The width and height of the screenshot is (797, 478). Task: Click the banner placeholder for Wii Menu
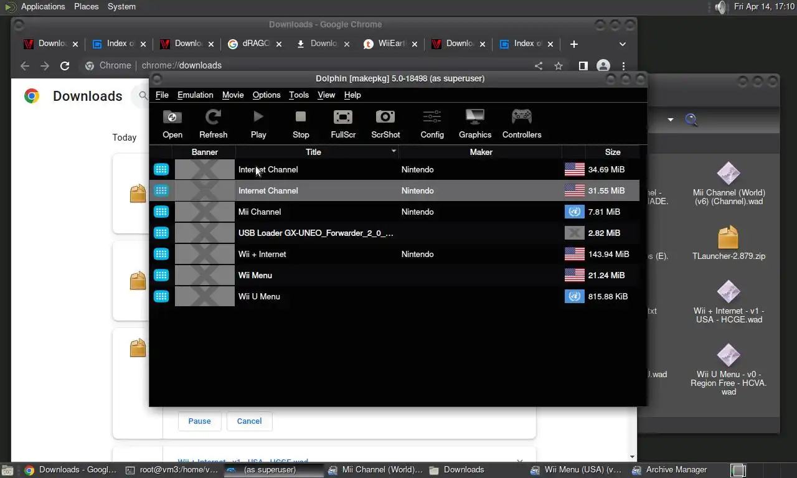click(x=204, y=275)
